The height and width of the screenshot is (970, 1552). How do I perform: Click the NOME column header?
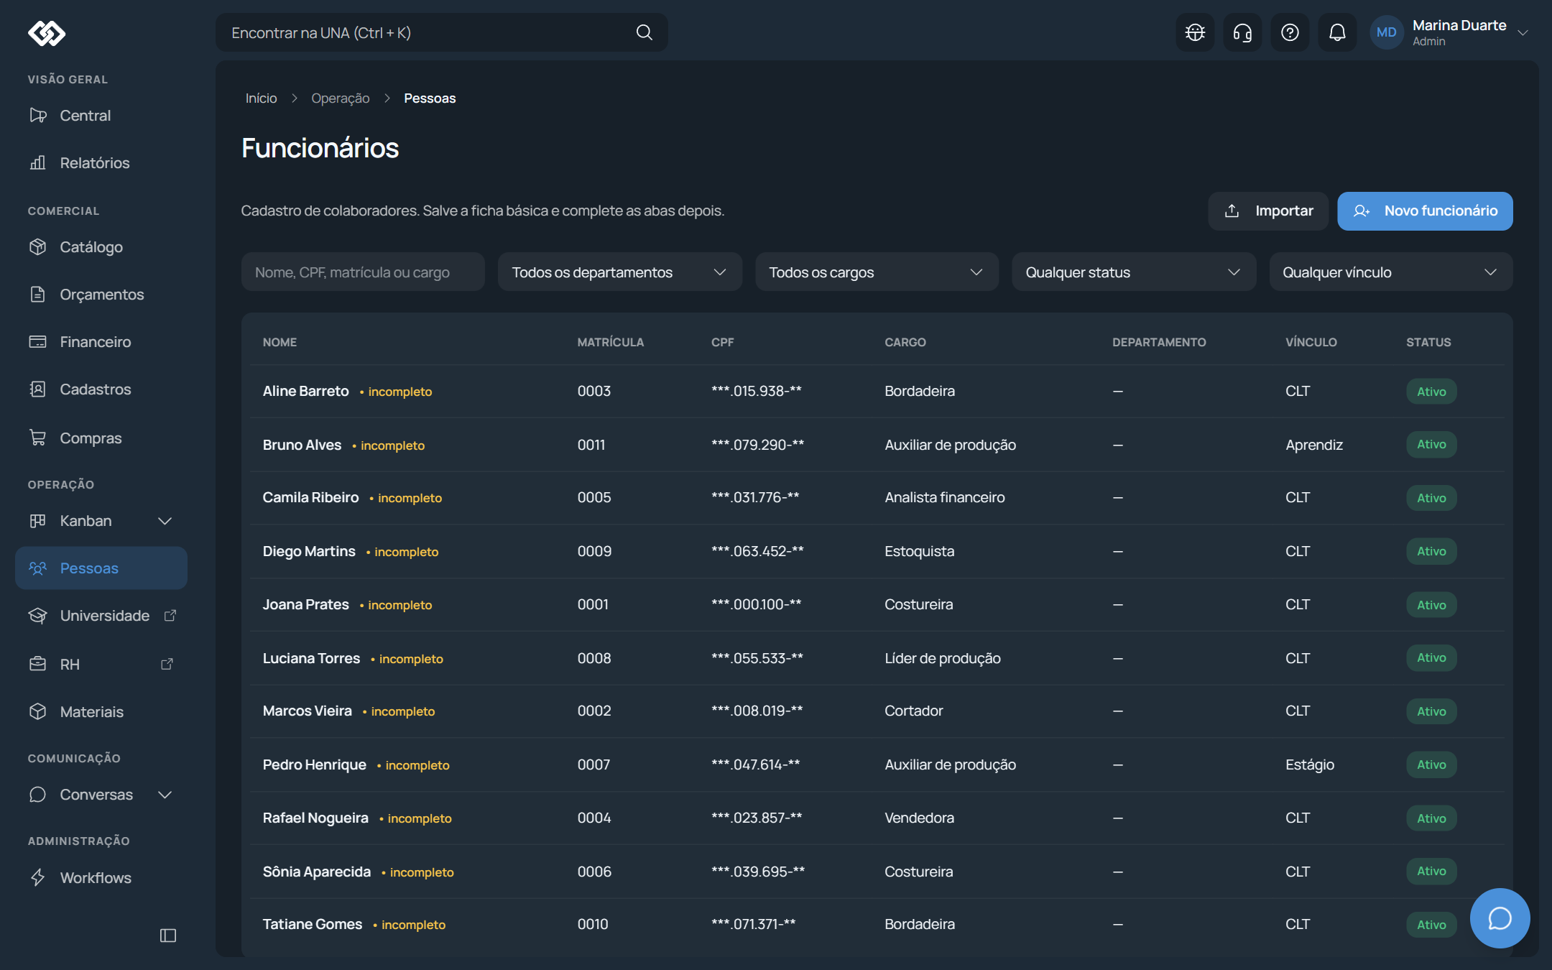tap(280, 342)
